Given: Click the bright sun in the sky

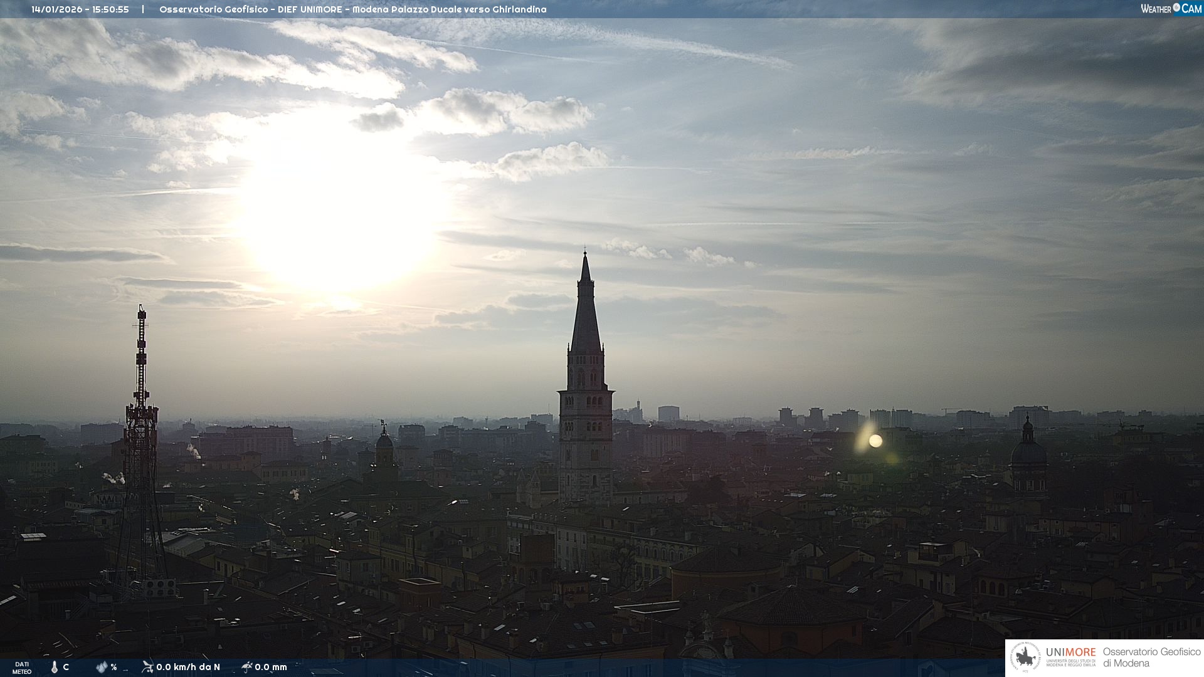Looking at the screenshot, I should 339,213.
